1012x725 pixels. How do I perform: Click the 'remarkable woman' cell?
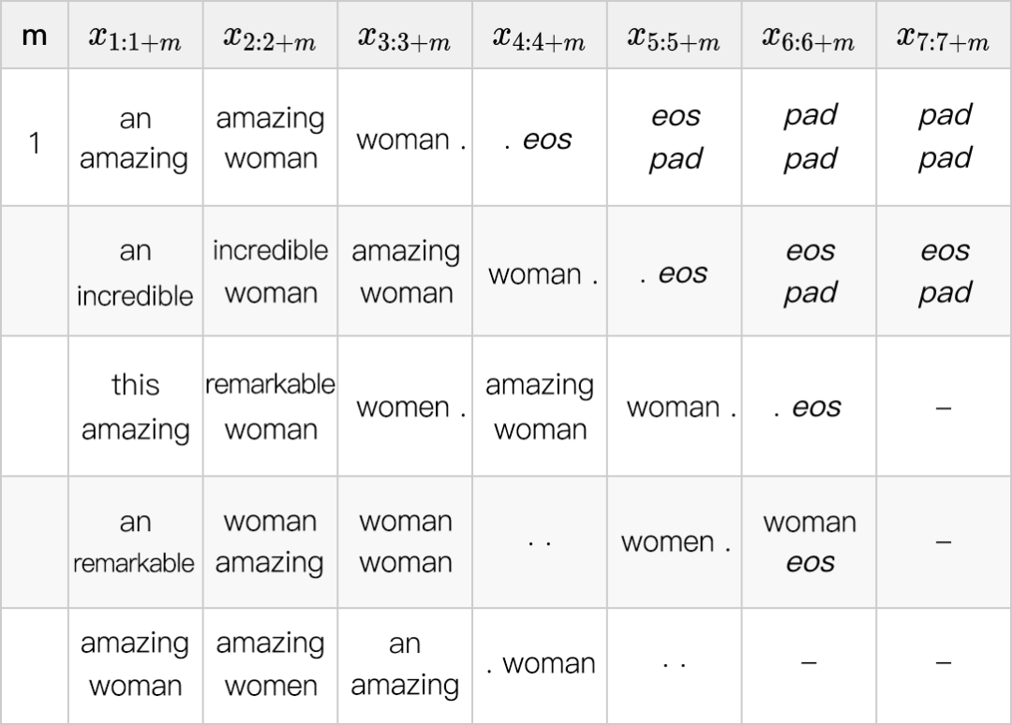270,407
